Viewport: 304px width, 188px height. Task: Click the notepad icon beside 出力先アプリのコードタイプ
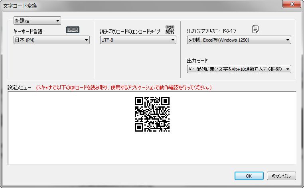click(256, 29)
